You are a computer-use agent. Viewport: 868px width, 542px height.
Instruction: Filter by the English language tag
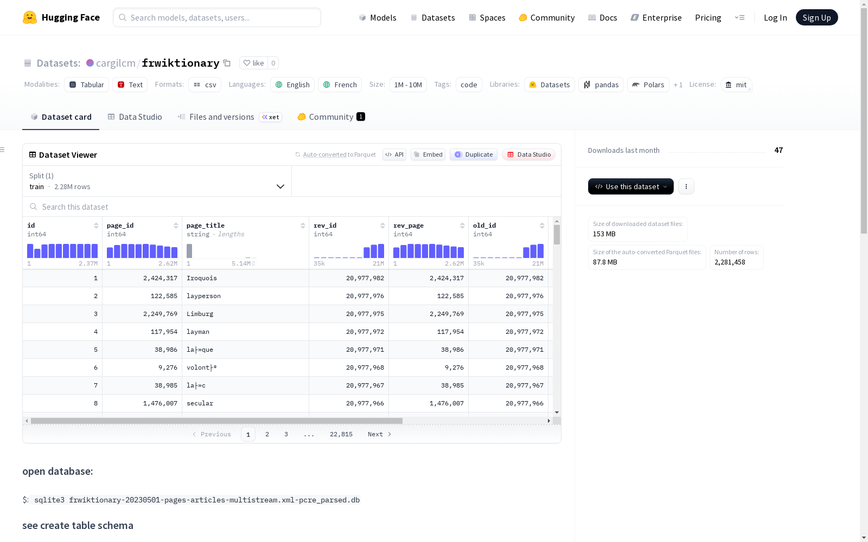coord(292,85)
